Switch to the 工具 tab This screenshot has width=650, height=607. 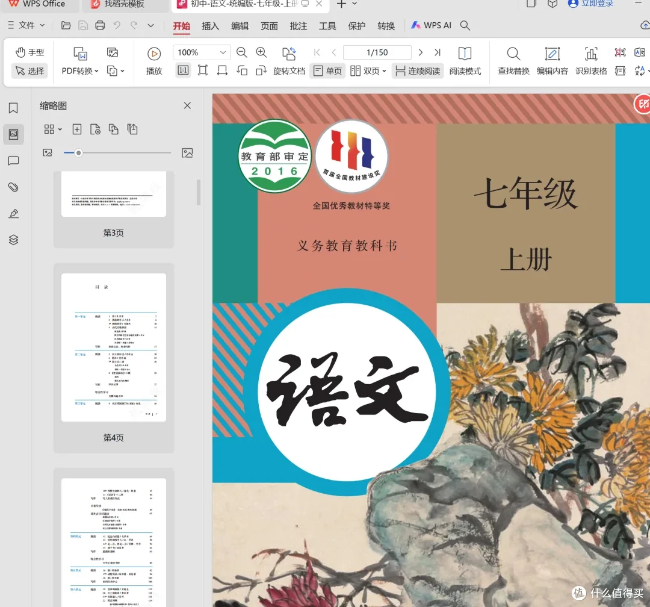pos(327,26)
